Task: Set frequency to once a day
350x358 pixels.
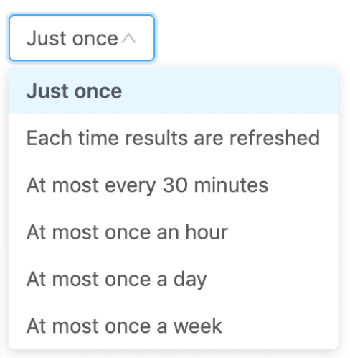Action: (x=174, y=279)
